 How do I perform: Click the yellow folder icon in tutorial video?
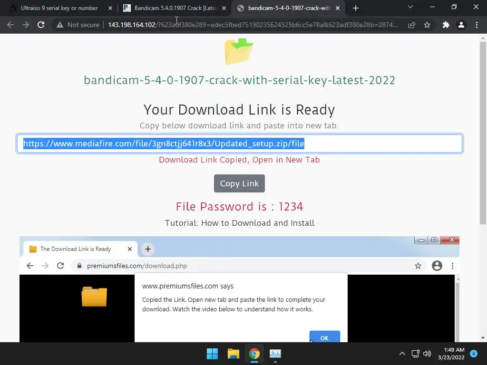pyautogui.click(x=94, y=297)
